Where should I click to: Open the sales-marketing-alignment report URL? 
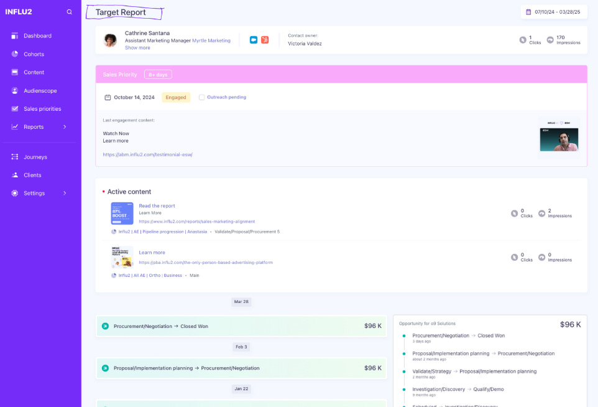(x=197, y=222)
